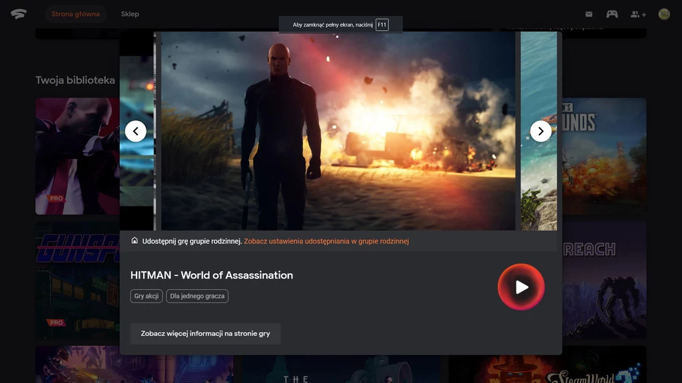The height and width of the screenshot is (383, 682).
Task: Click the family sharing home icon
Action: (135, 241)
